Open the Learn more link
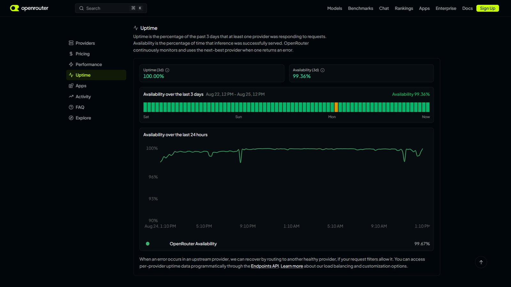The height and width of the screenshot is (287, 511). (292, 266)
